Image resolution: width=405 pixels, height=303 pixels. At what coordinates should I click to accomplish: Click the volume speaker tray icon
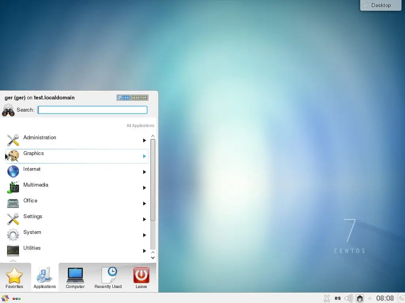pos(348,298)
